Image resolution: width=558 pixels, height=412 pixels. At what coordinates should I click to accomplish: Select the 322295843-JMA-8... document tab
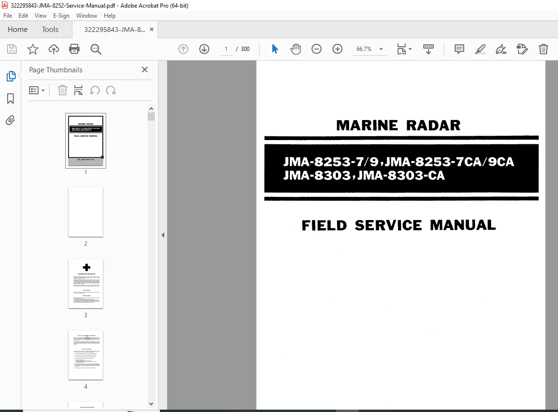point(115,30)
